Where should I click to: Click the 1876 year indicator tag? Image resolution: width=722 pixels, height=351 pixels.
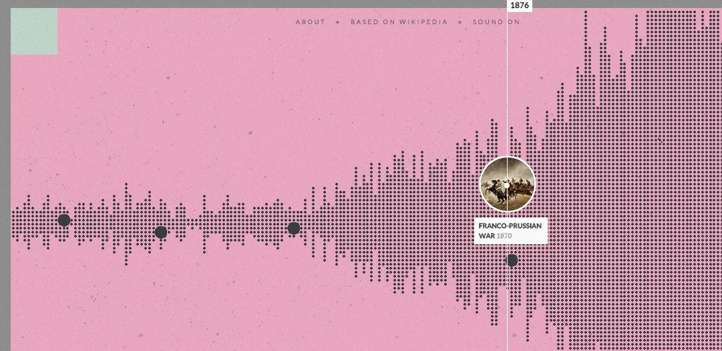pos(520,5)
